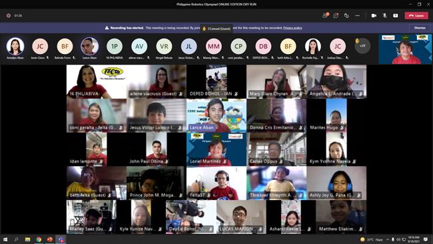Viewport: 433px width, 244px height.
Task: Expand the +77 more participants overflow
Action: [362, 46]
